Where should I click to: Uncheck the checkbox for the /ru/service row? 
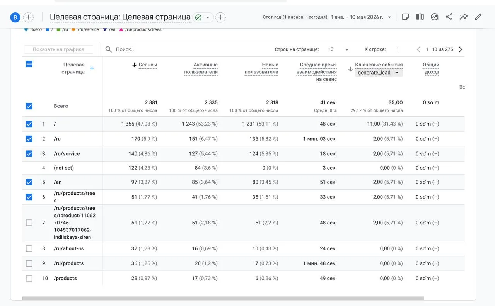tap(29, 153)
